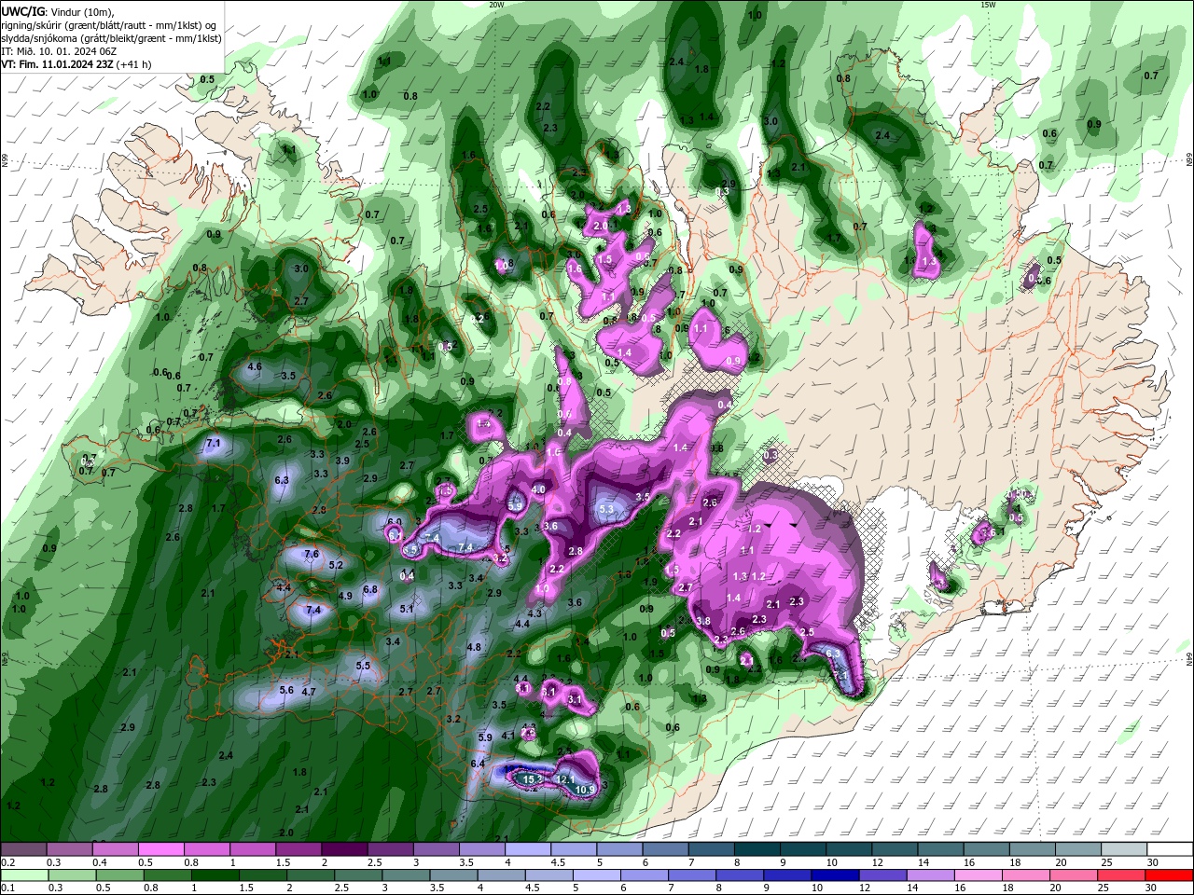Click the 5.6 rainfall value label

(286, 691)
